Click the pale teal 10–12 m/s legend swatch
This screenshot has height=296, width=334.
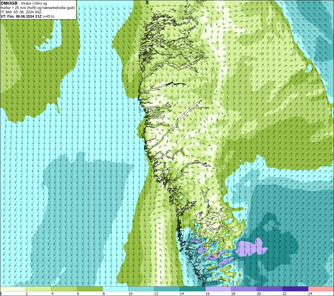pyautogui.click(x=141, y=289)
